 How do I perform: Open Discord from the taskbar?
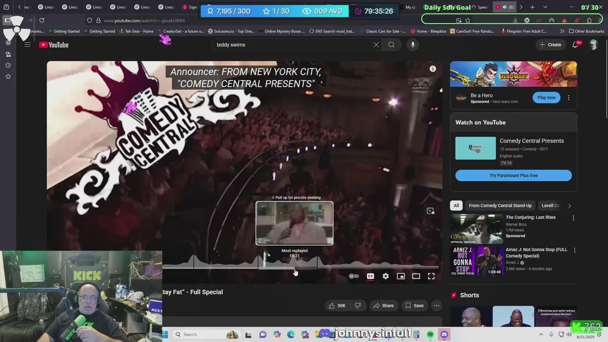pyautogui.click(x=445, y=334)
